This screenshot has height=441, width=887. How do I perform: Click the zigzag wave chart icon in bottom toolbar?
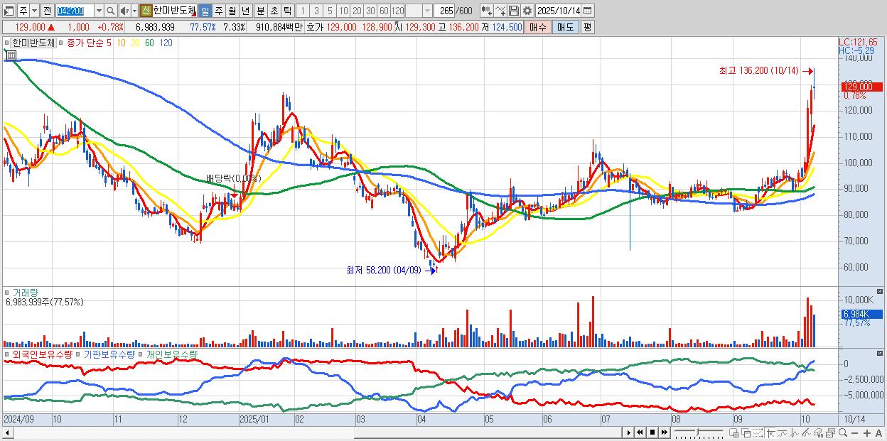pyautogui.click(x=795, y=433)
